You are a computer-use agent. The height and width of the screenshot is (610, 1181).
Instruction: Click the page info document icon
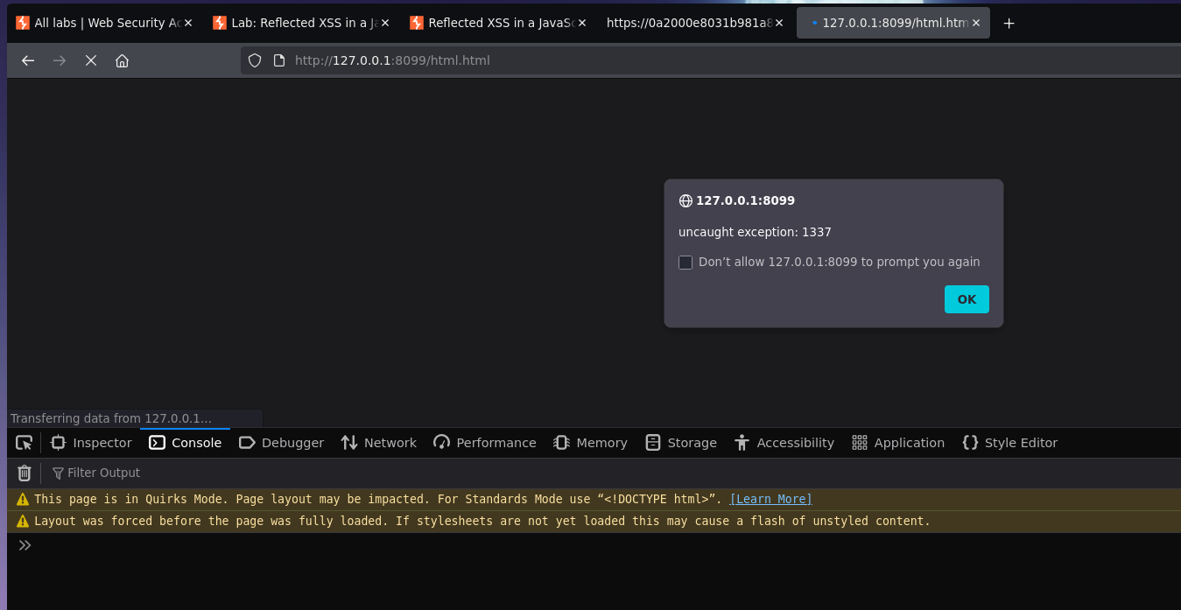coord(279,60)
